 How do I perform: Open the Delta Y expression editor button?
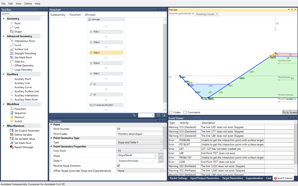point(161,161)
